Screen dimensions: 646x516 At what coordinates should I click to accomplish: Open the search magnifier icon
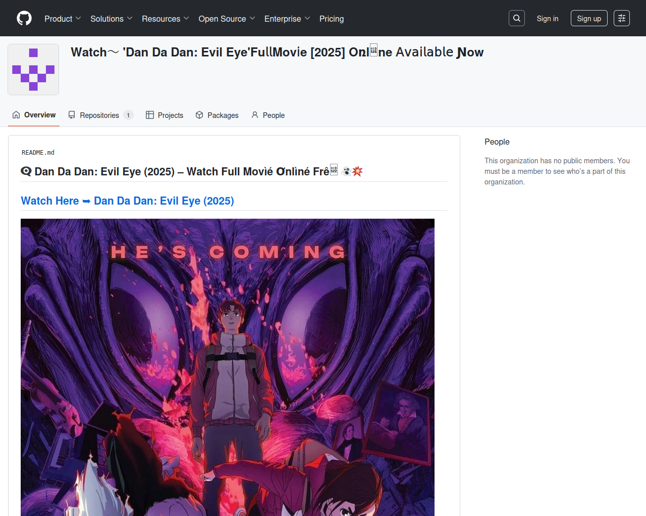[x=517, y=18]
